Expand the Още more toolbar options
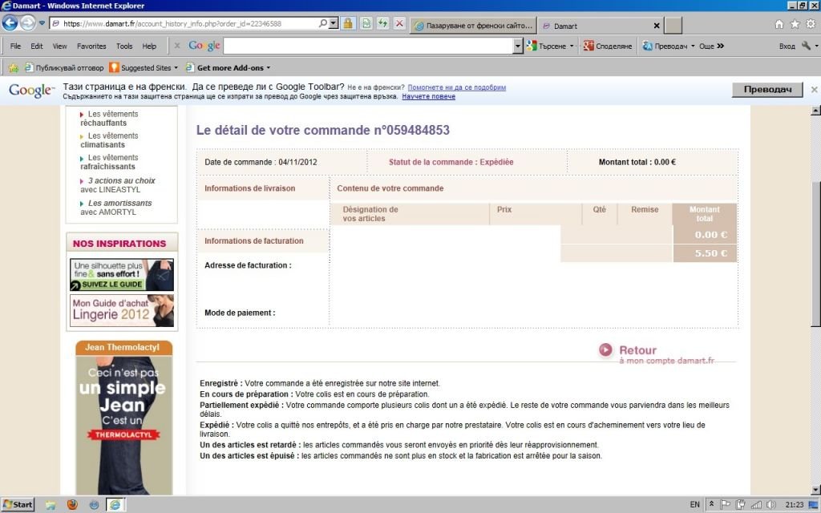Screen dimensions: 821x513 [x=712, y=46]
